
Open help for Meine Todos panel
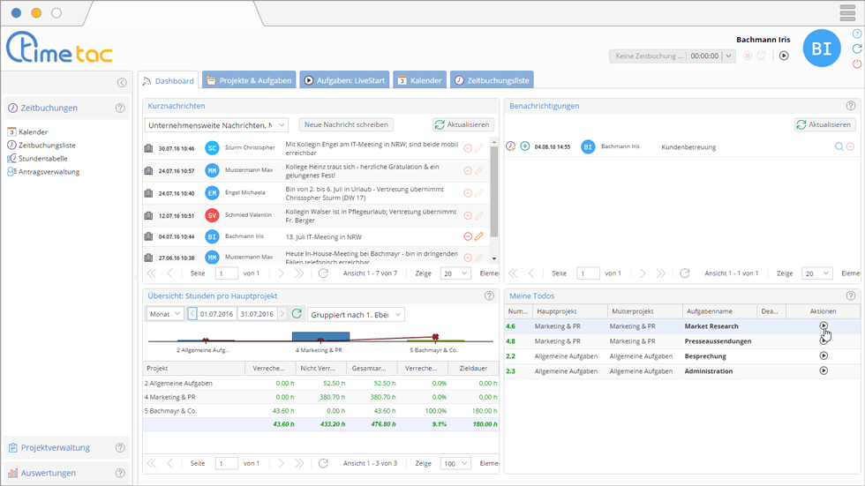(x=850, y=295)
